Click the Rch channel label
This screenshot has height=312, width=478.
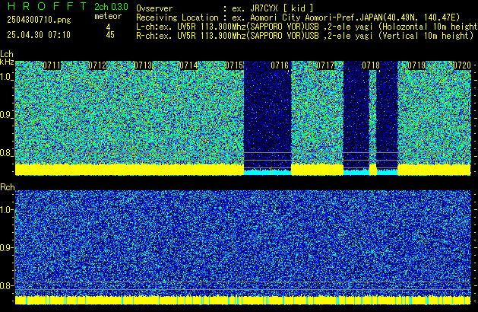pyautogui.click(x=8, y=187)
